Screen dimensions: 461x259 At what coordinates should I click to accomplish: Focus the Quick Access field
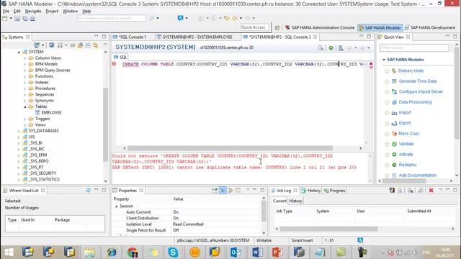pyautogui.click(x=254, y=27)
